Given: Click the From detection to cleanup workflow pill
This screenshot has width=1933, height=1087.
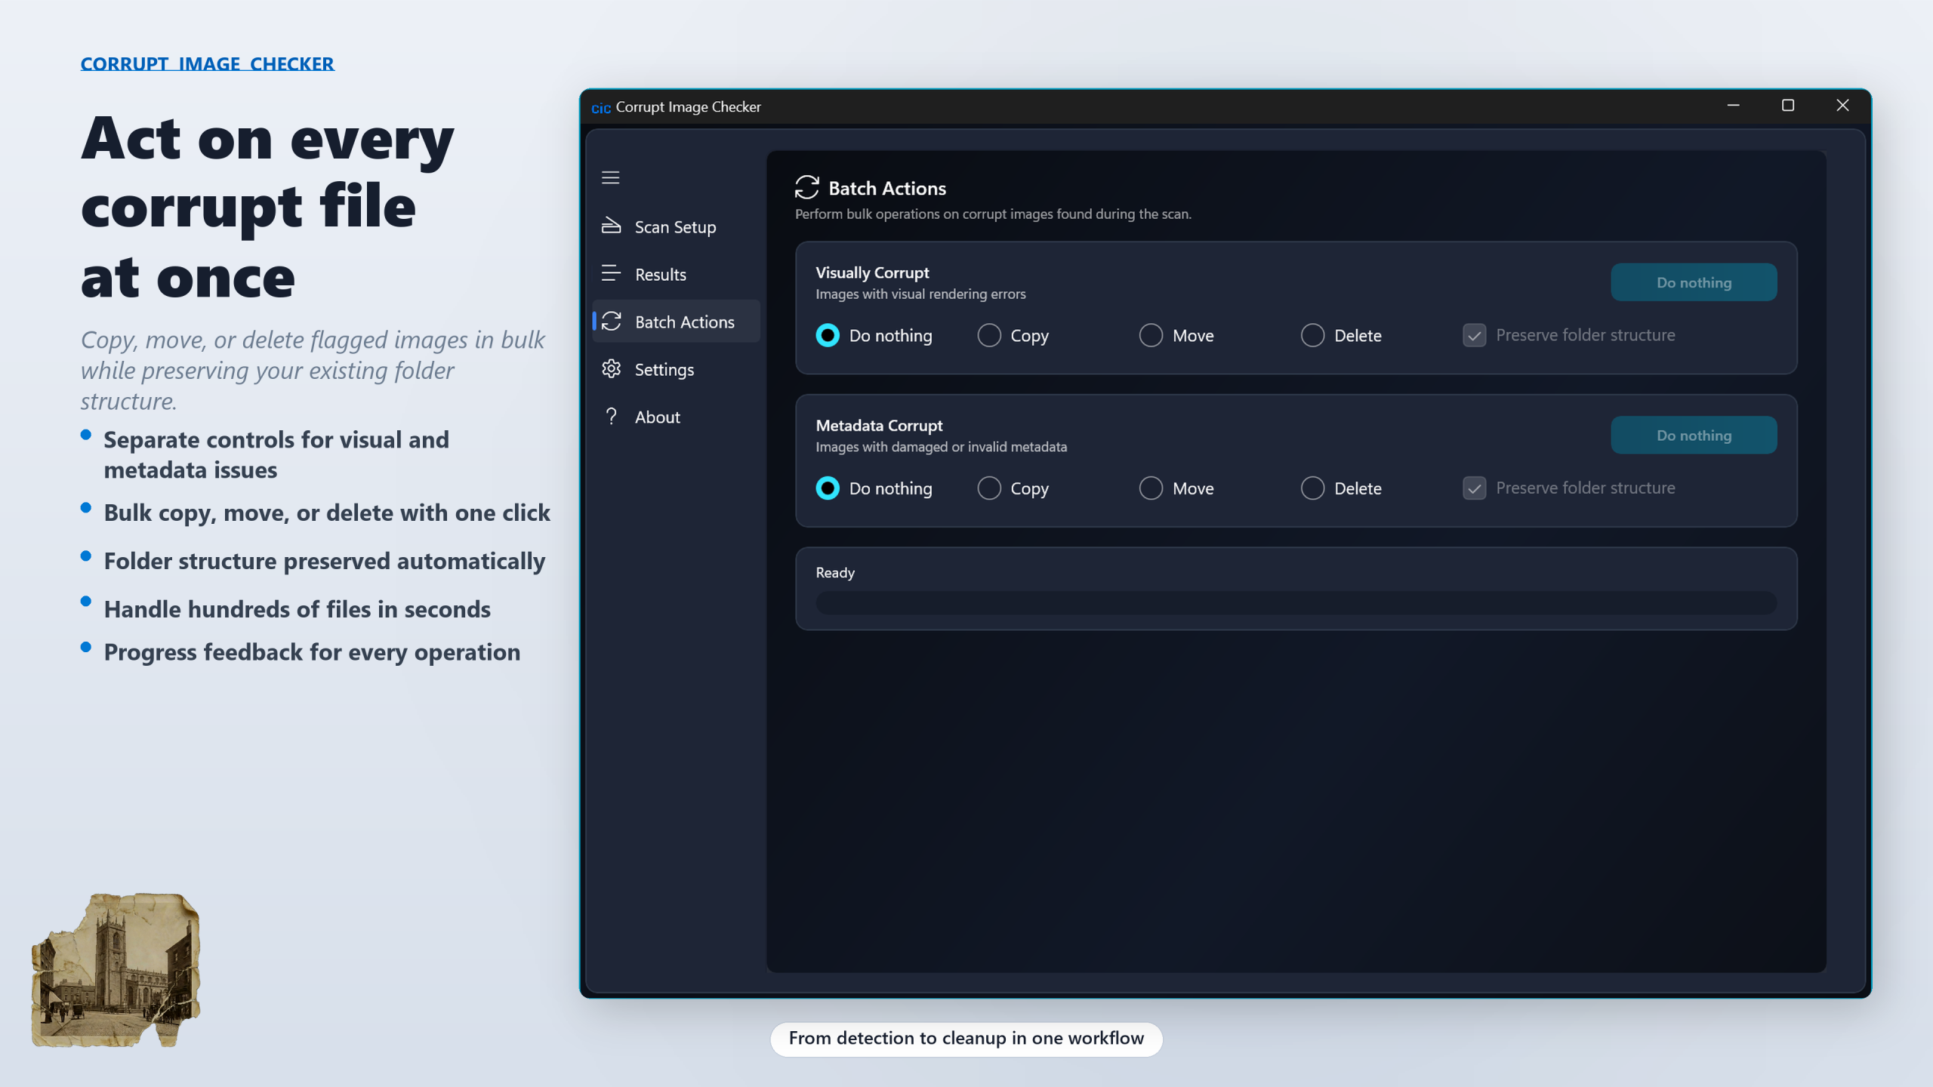Looking at the screenshot, I should (x=966, y=1038).
